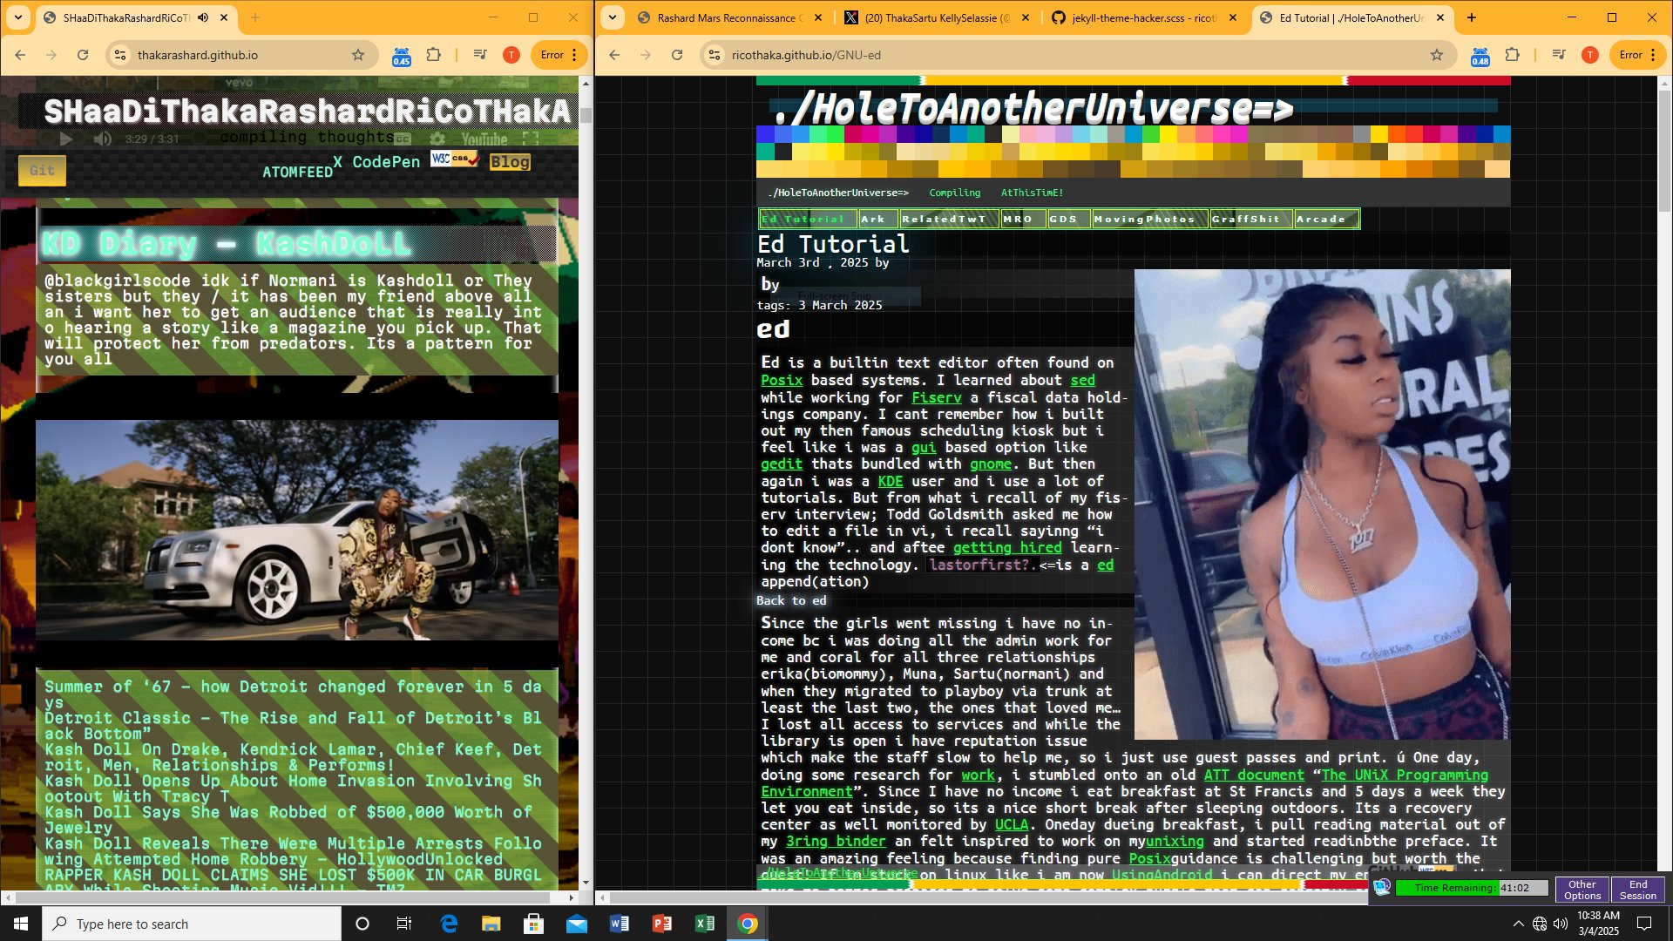The image size is (1673, 941).
Task: Show hidden system tray icons
Action: click(1519, 924)
